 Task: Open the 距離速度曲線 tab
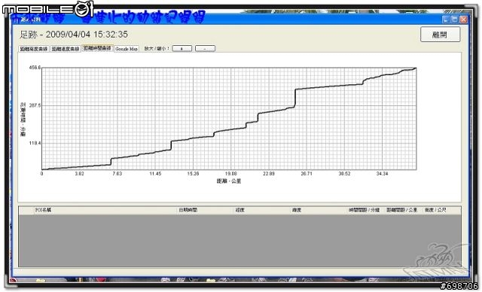pos(66,49)
